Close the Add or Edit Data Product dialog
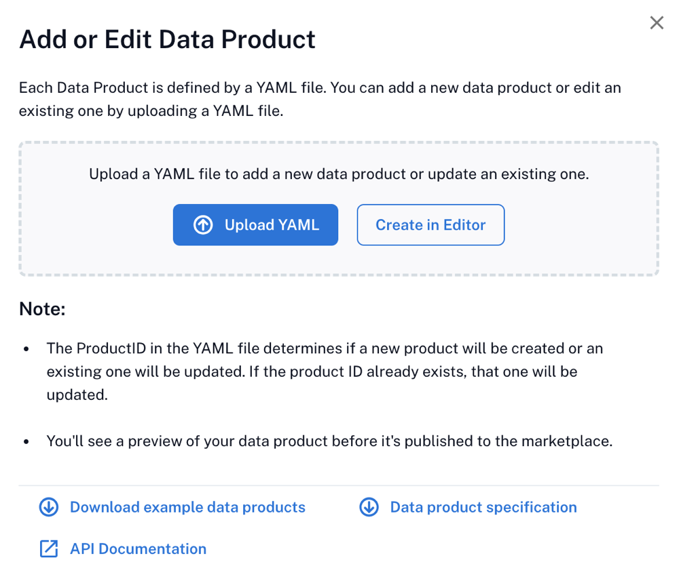 click(x=656, y=22)
